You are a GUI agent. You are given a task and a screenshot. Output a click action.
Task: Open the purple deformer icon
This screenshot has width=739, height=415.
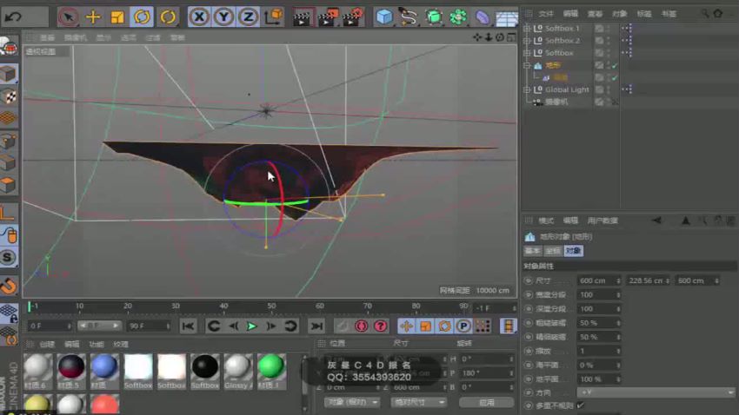coord(483,17)
